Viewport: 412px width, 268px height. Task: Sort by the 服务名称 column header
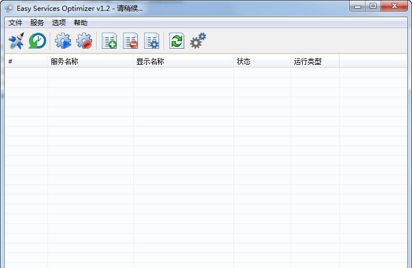(90, 61)
